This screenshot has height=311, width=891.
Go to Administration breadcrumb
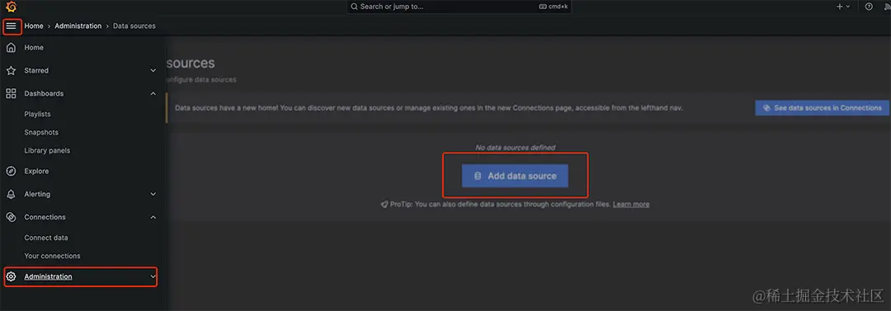tap(78, 26)
